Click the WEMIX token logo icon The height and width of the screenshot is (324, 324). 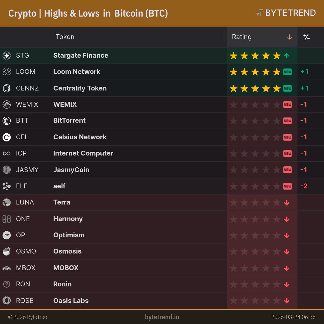click(x=6, y=104)
